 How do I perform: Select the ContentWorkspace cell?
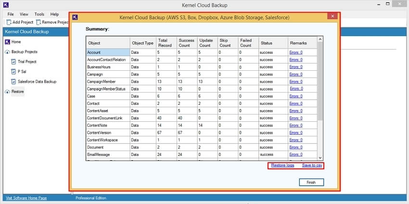click(108, 140)
